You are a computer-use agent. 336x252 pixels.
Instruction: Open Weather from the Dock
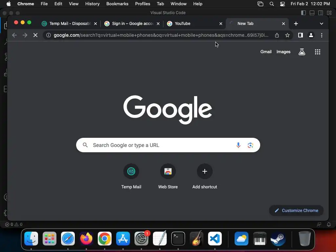241,239
